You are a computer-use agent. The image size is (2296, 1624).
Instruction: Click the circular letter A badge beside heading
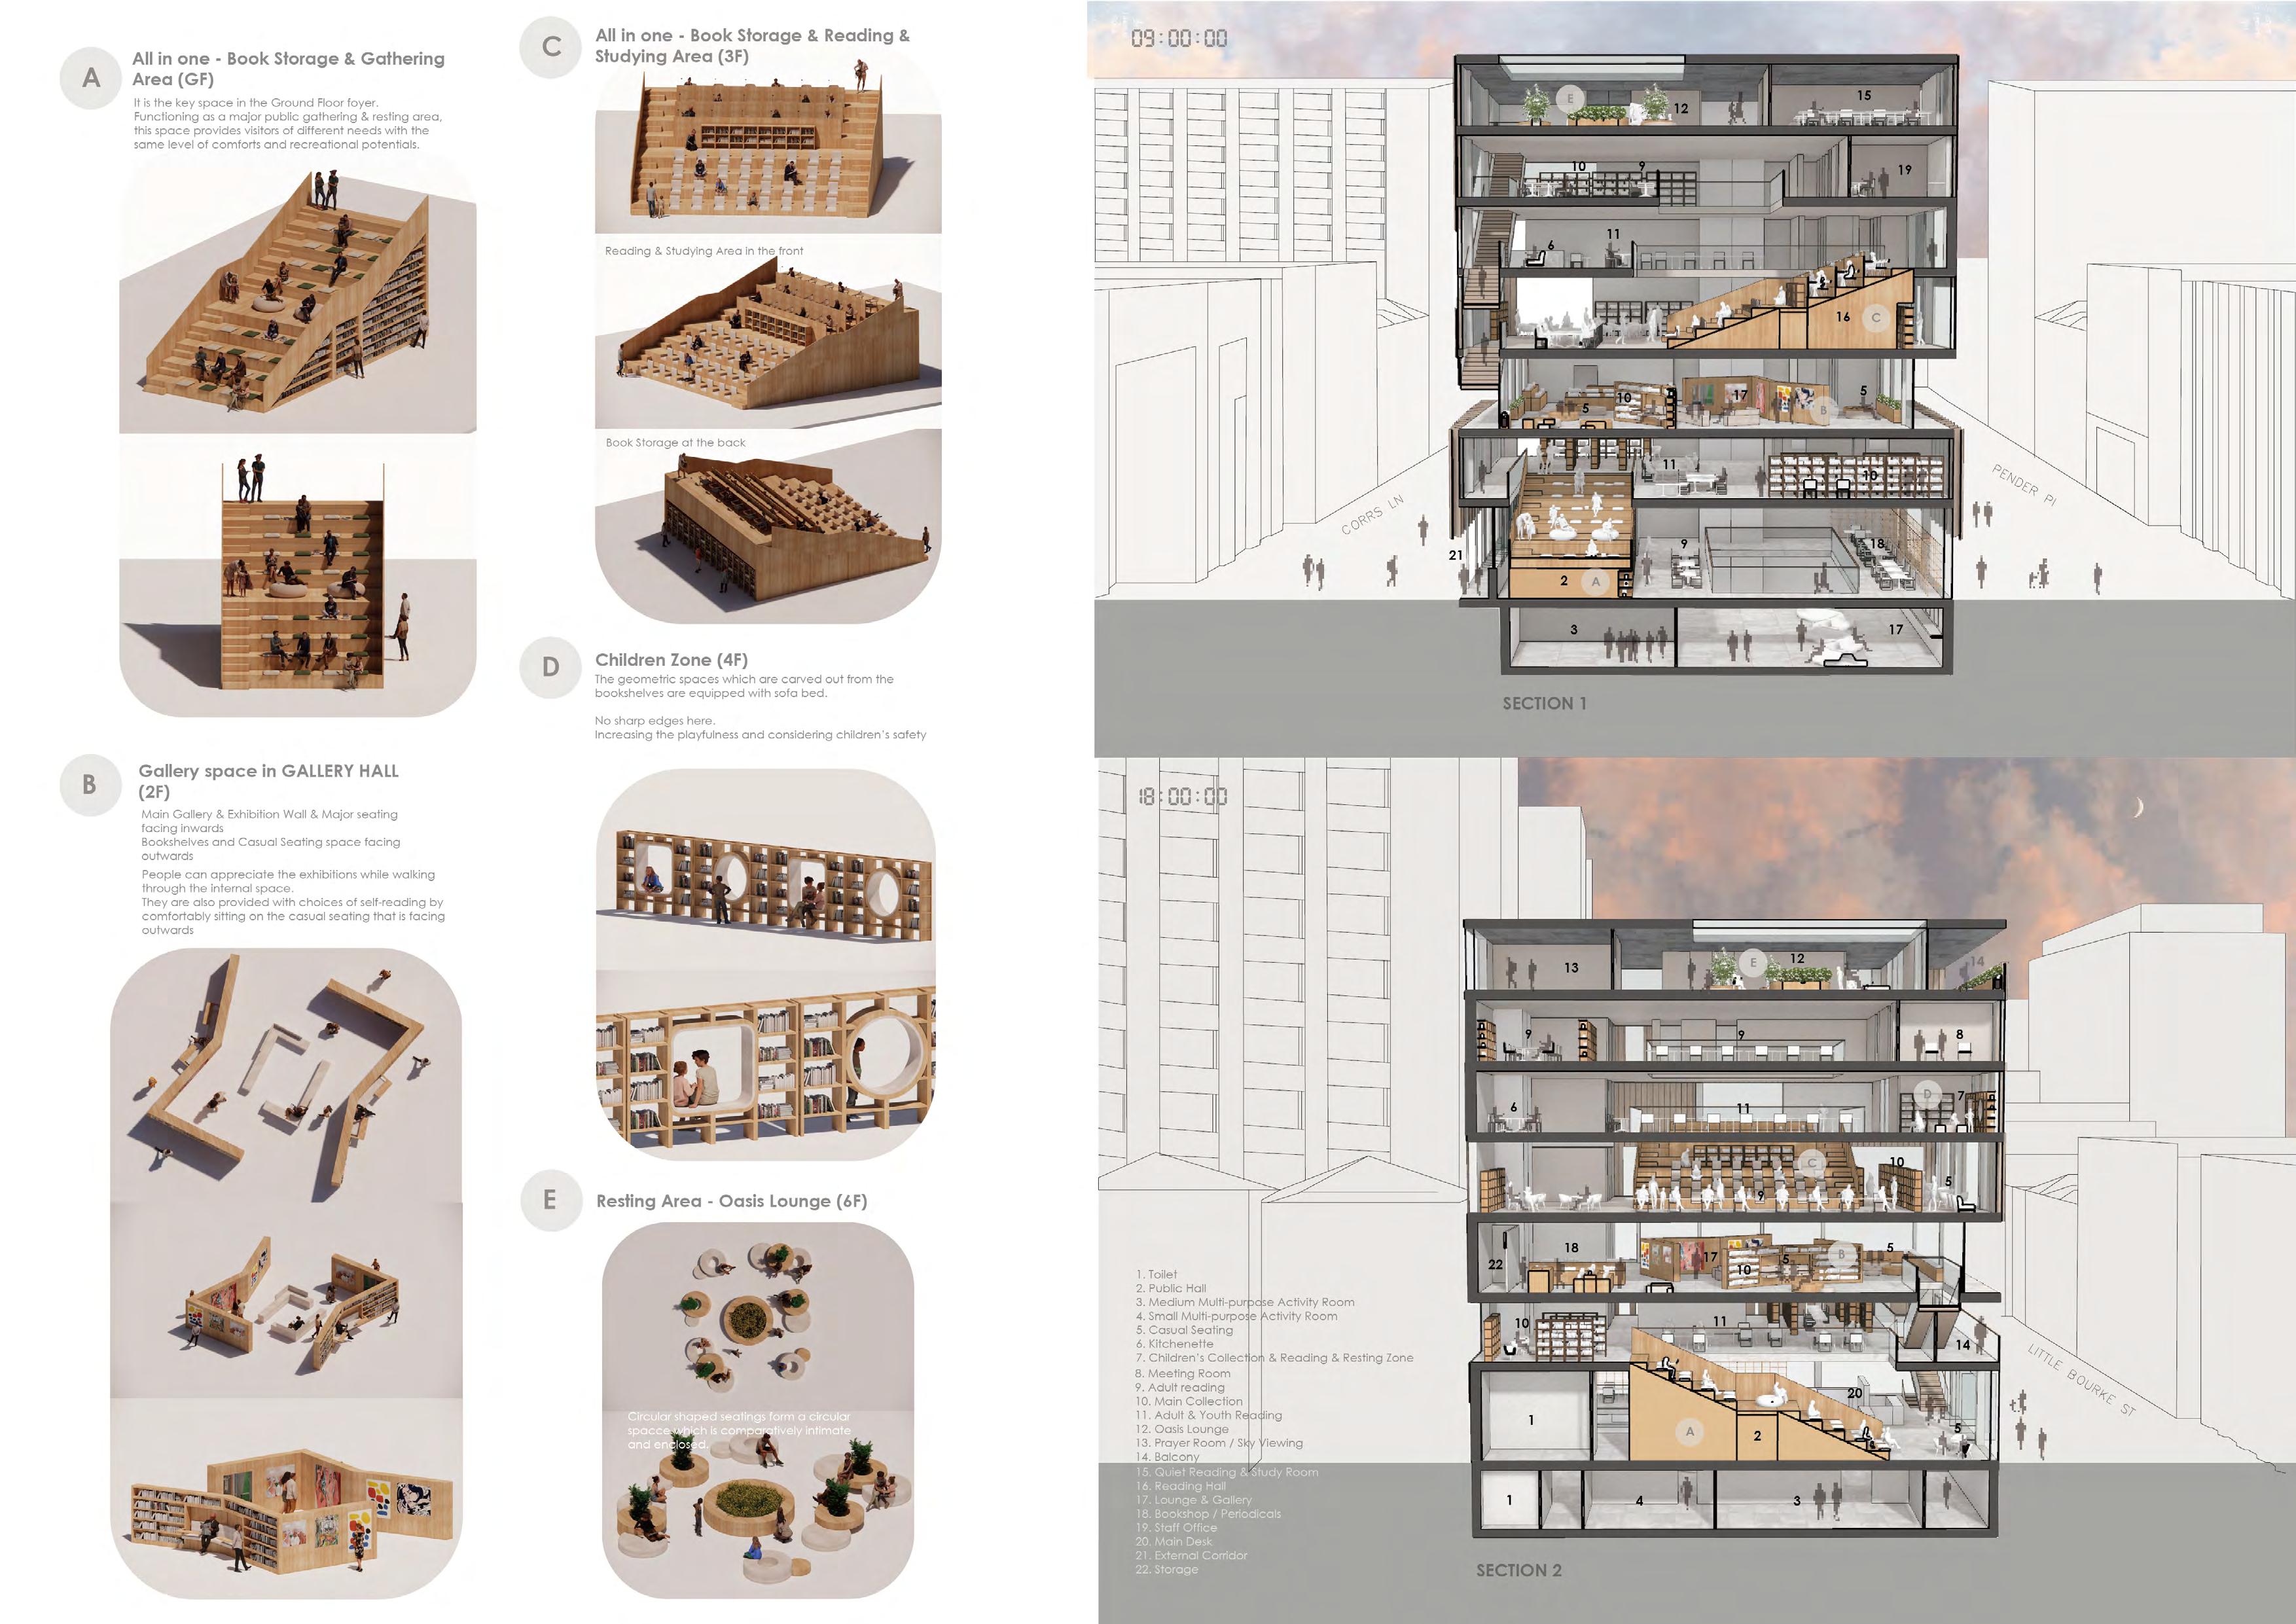[91, 78]
